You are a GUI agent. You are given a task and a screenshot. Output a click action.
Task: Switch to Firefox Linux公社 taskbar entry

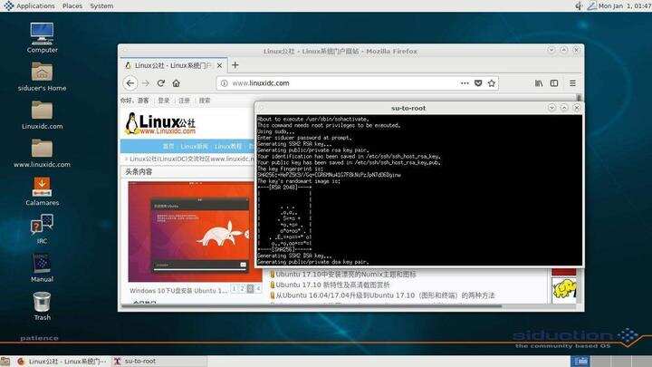[62, 362]
